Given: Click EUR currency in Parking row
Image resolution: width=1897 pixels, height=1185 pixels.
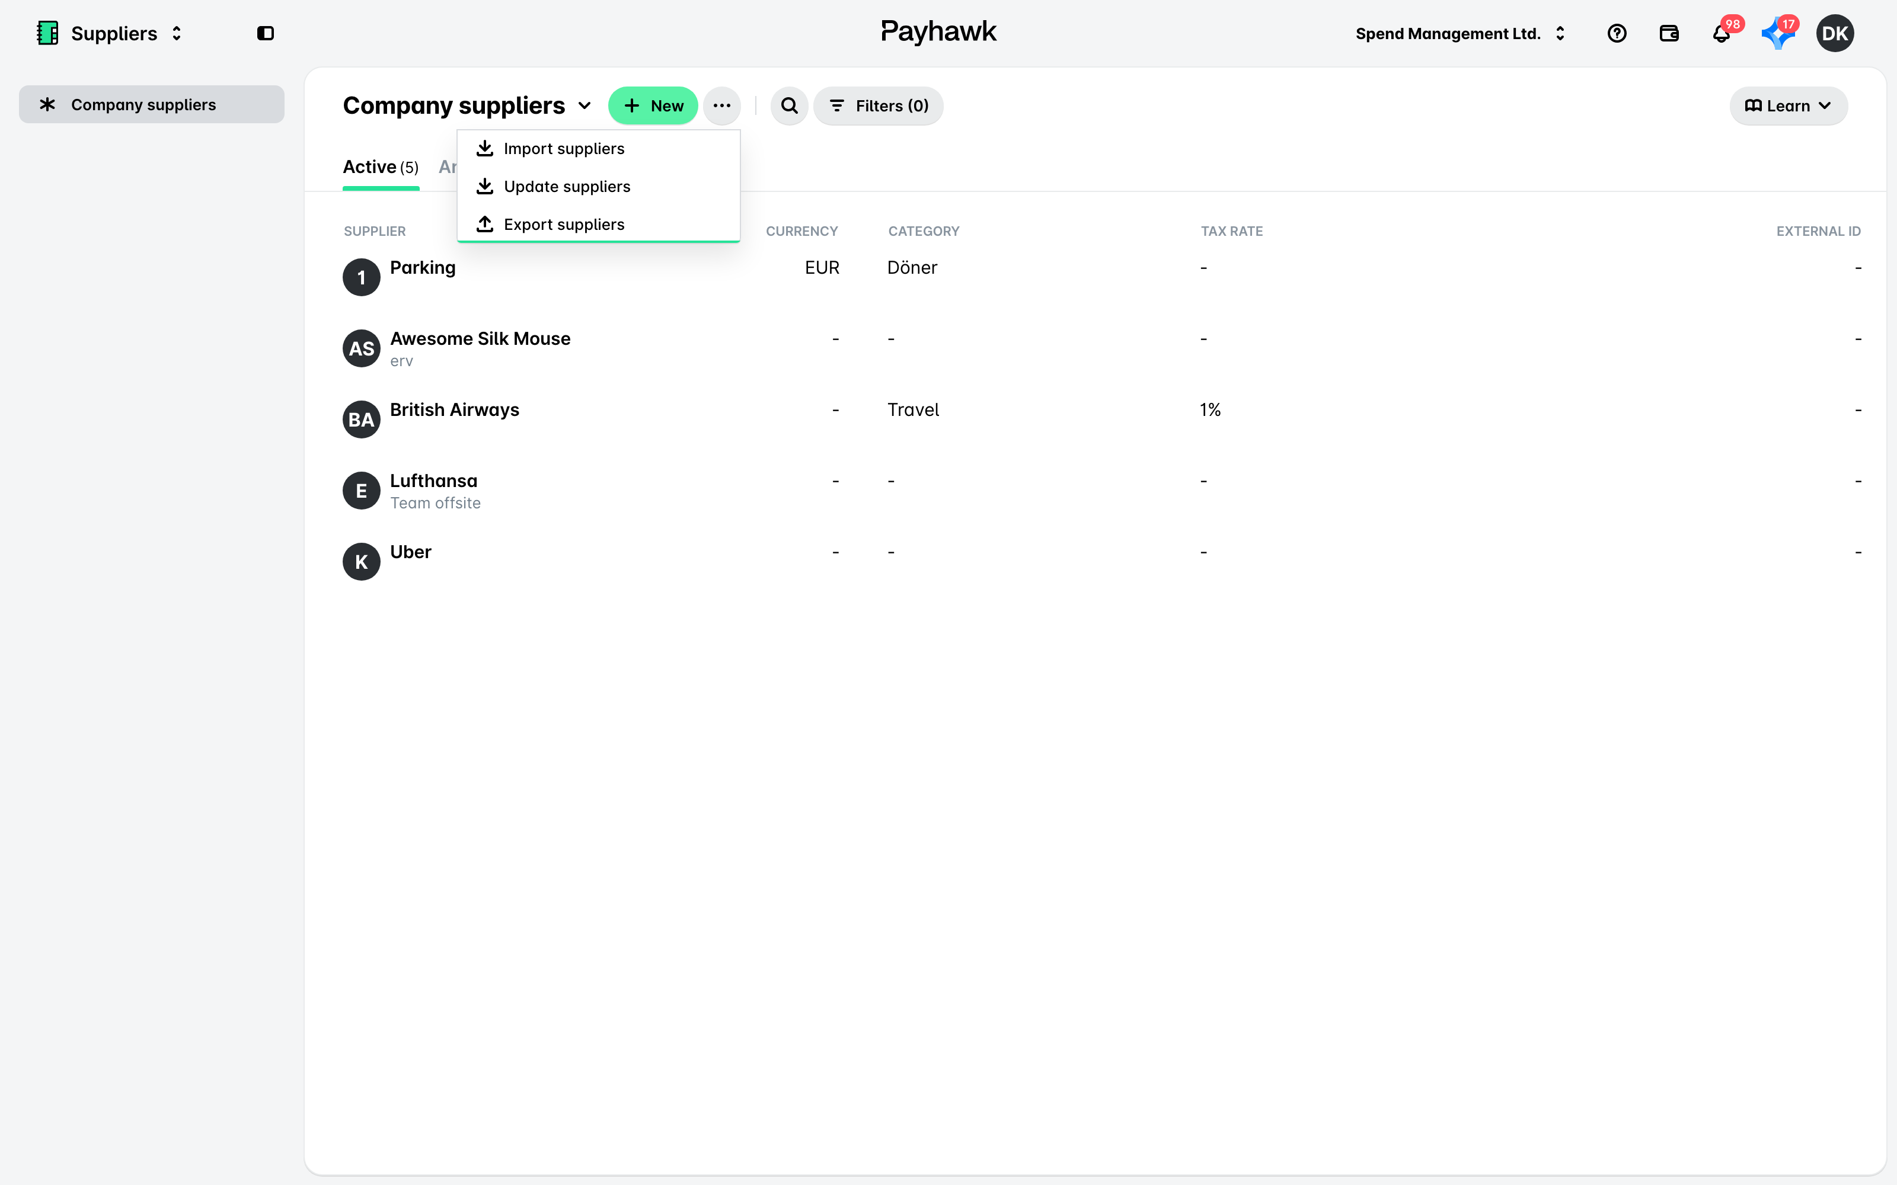Looking at the screenshot, I should pos(822,268).
